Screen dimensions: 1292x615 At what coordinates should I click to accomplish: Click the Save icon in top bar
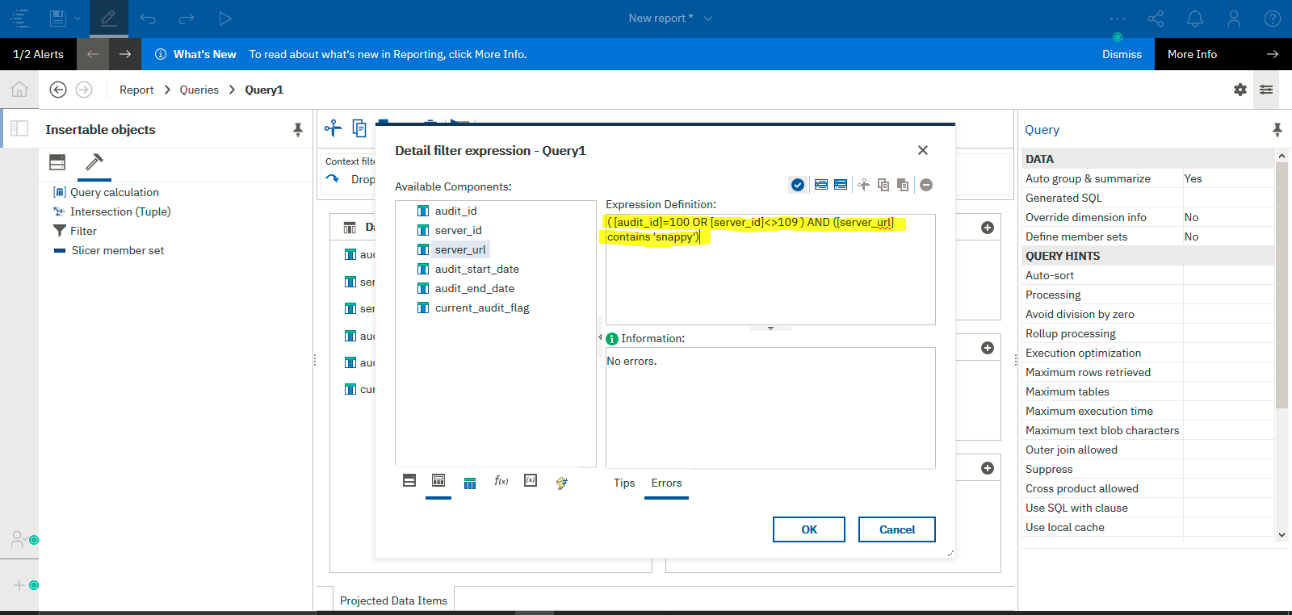pyautogui.click(x=57, y=18)
